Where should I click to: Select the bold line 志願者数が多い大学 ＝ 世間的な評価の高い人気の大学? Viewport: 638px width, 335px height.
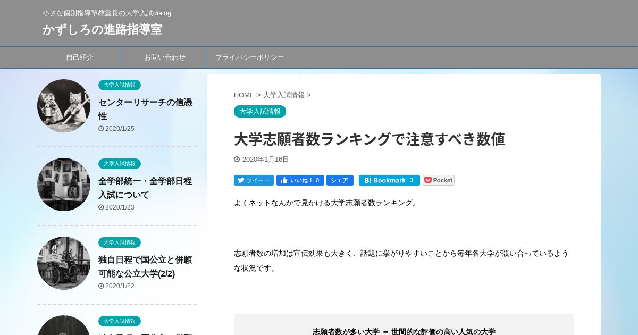point(404,331)
